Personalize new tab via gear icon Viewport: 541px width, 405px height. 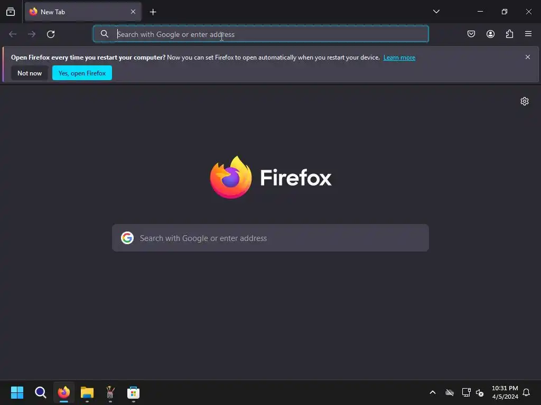pos(525,101)
